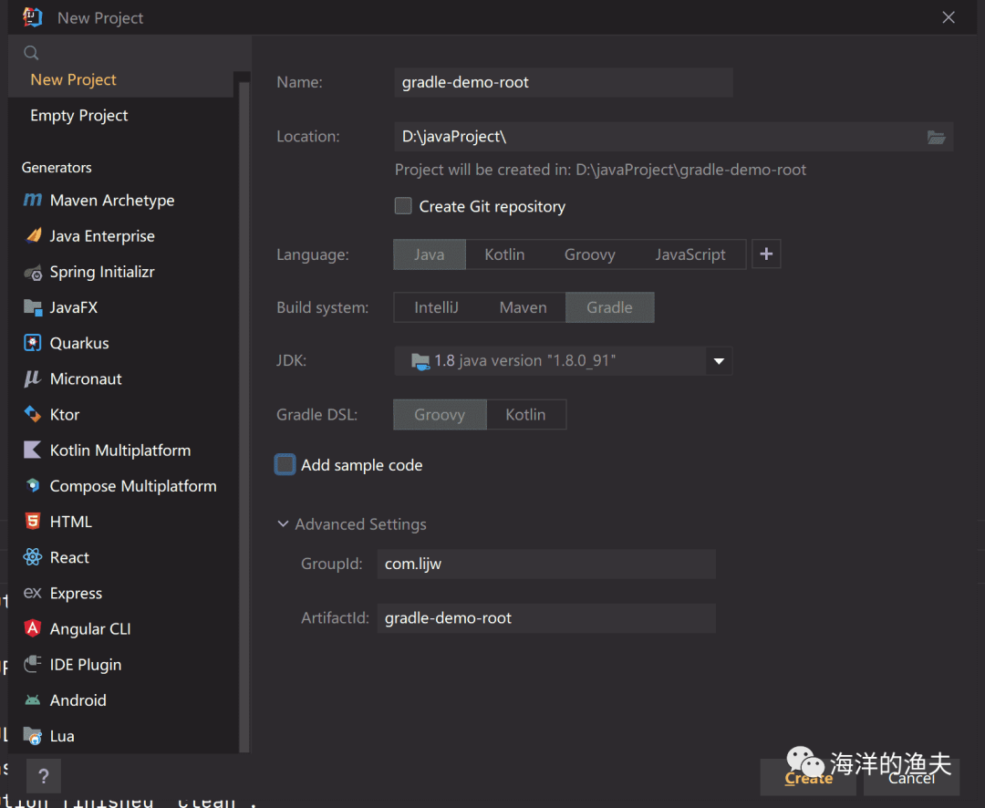Click the Maven Archetype generator icon
This screenshot has height=808, width=985.
pyautogui.click(x=33, y=201)
